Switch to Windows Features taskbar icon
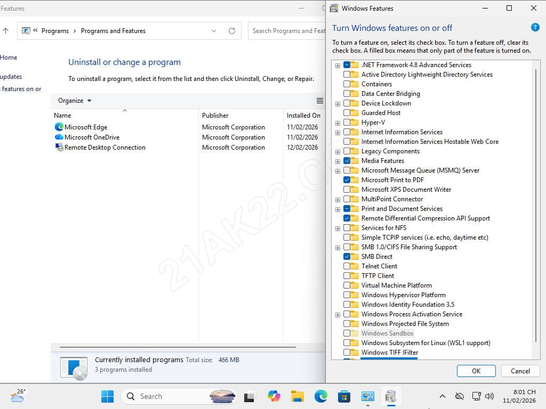 click(391, 396)
